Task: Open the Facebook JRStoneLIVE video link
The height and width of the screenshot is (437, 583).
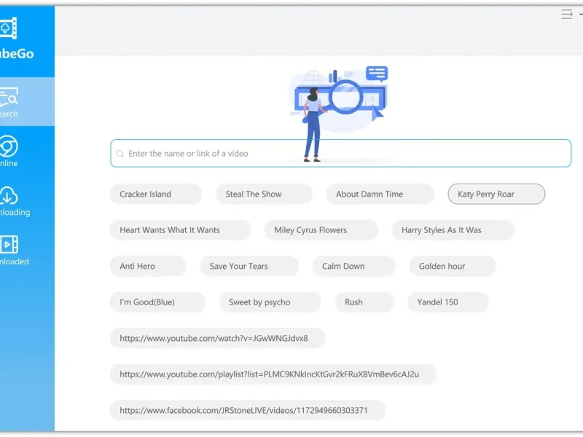Action: tap(244, 411)
